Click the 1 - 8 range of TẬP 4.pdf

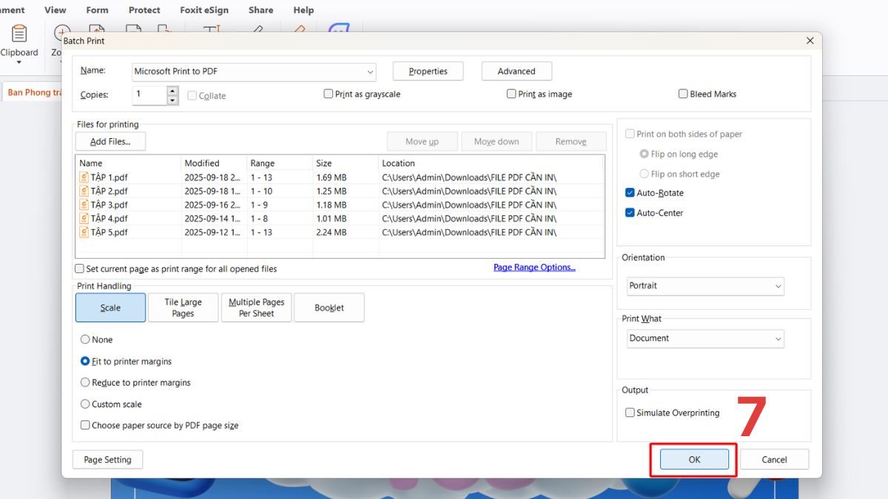(x=259, y=218)
